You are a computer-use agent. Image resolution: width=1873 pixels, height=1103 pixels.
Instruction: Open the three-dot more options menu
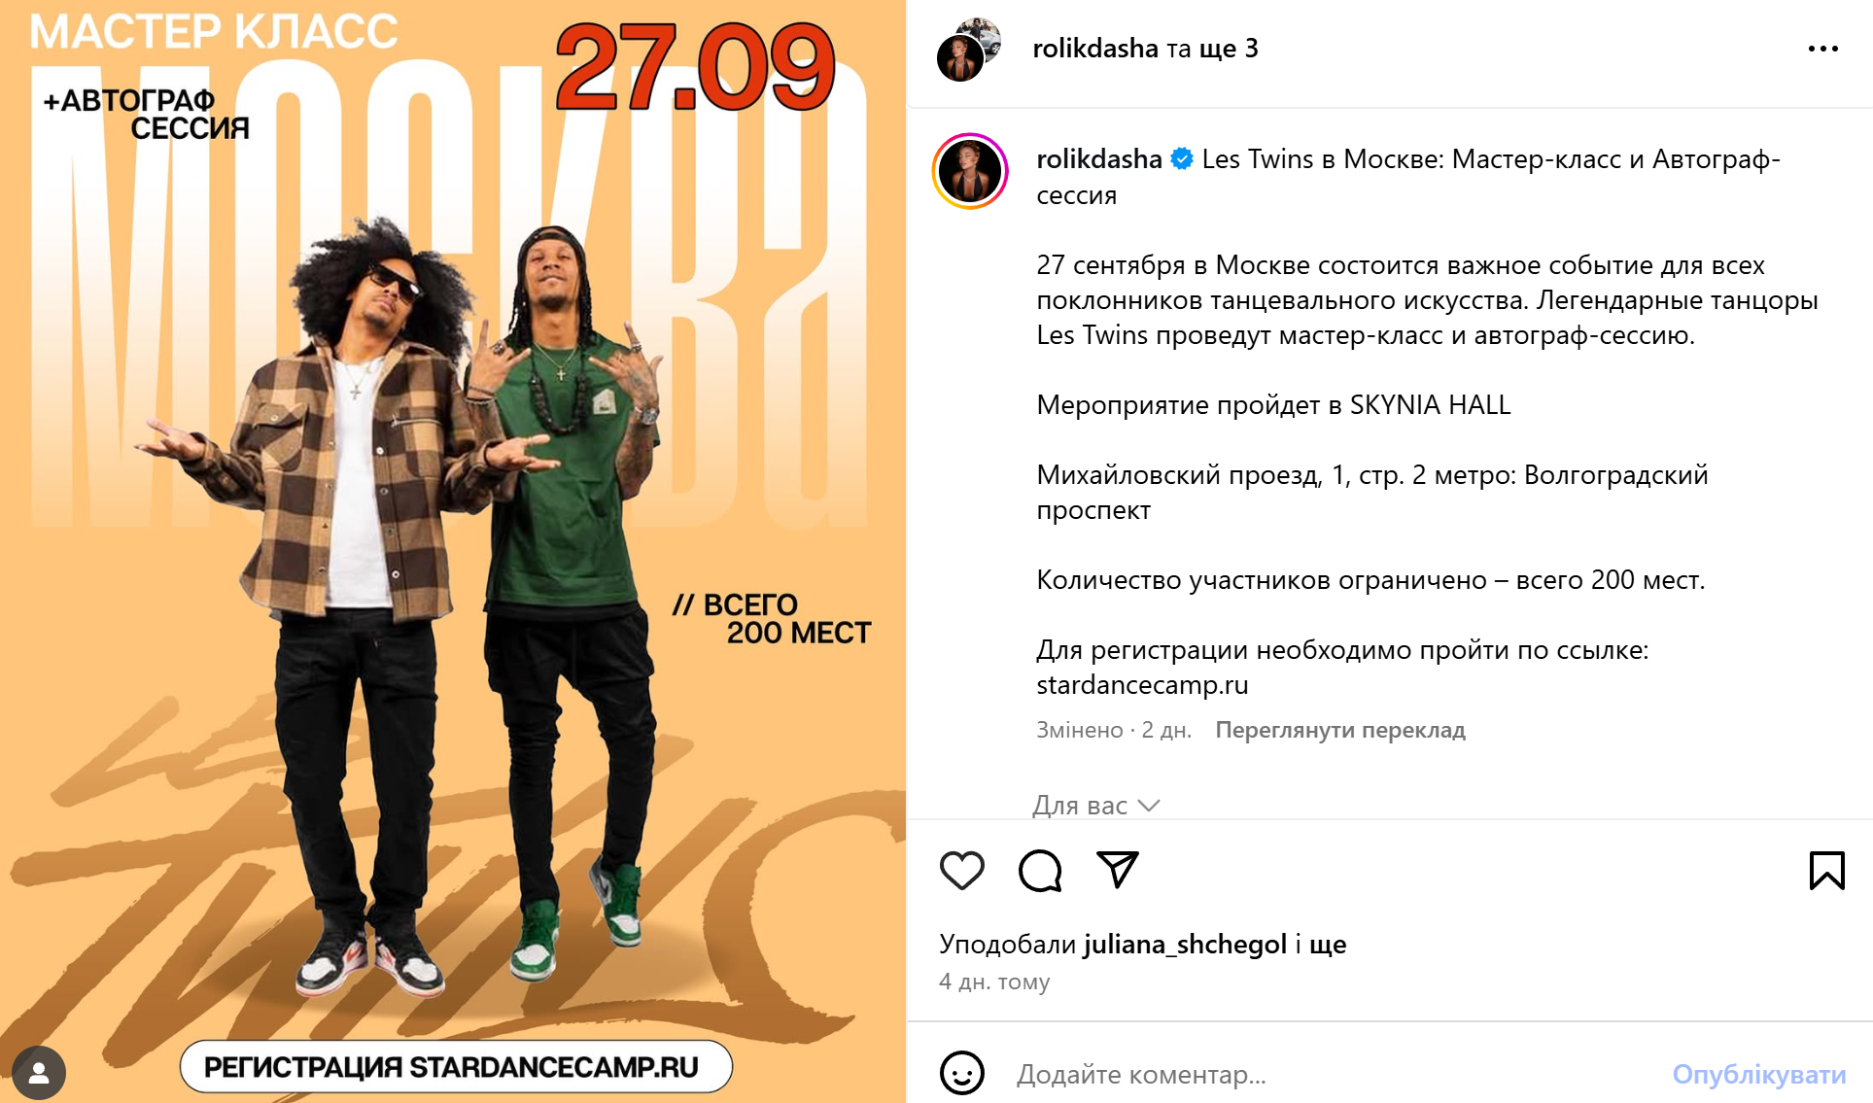coord(1822,49)
